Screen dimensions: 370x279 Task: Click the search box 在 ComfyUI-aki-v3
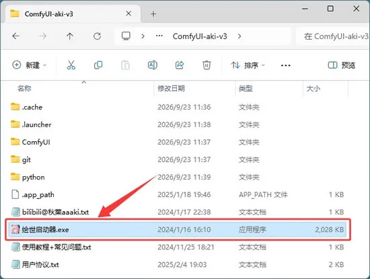(x=333, y=36)
